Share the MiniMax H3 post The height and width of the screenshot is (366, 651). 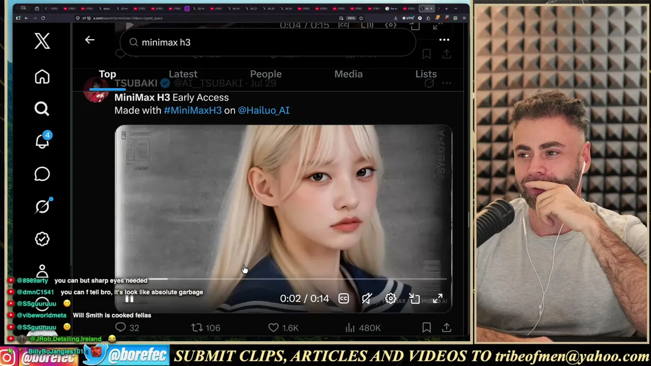[x=447, y=328]
